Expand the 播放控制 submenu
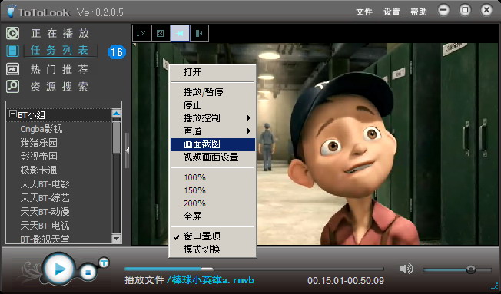This screenshot has height=294, width=501. 213,118
